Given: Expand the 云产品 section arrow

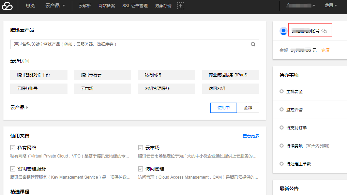Looking at the screenshot, I should click(x=27, y=108).
